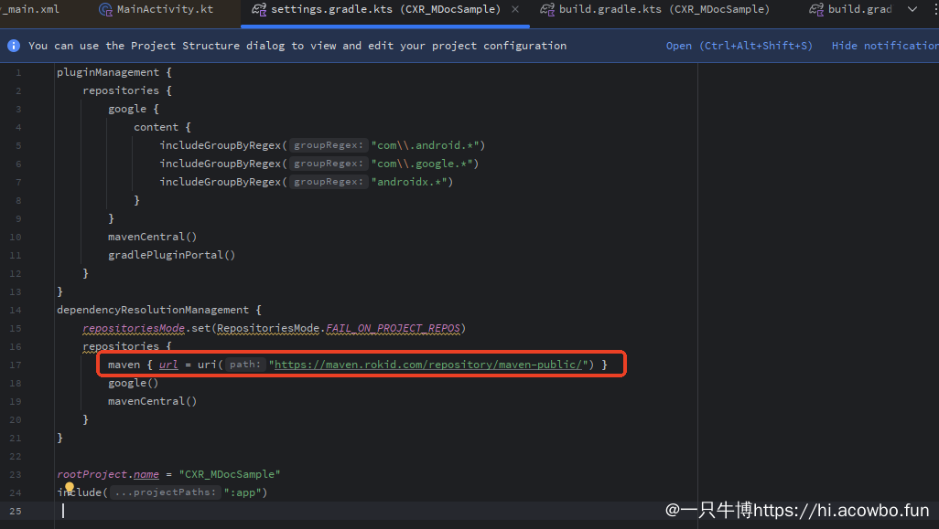The height and width of the screenshot is (529, 939).
Task: Click the ...projectPaths: hint on line 24
Action: [166, 492]
